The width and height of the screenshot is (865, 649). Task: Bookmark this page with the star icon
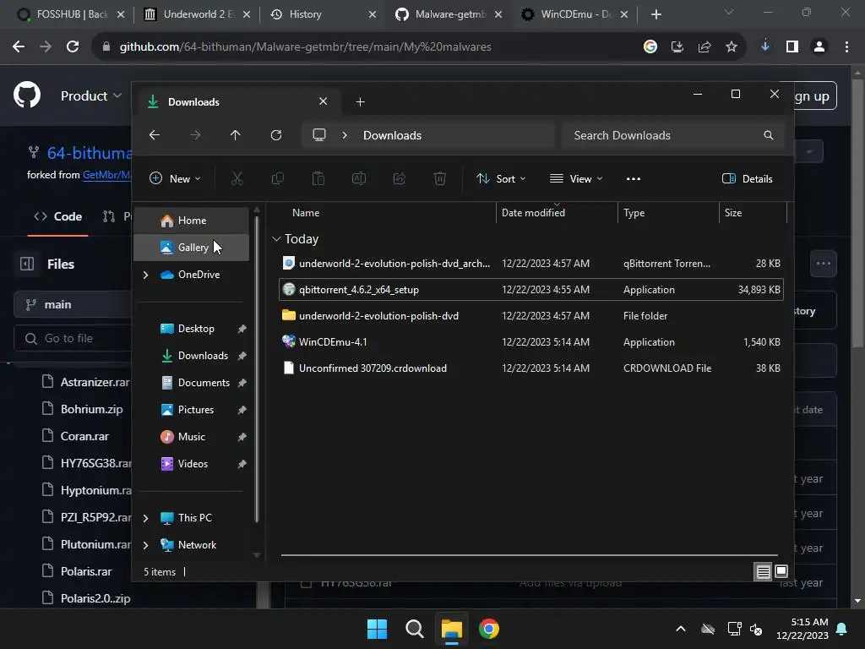732,47
